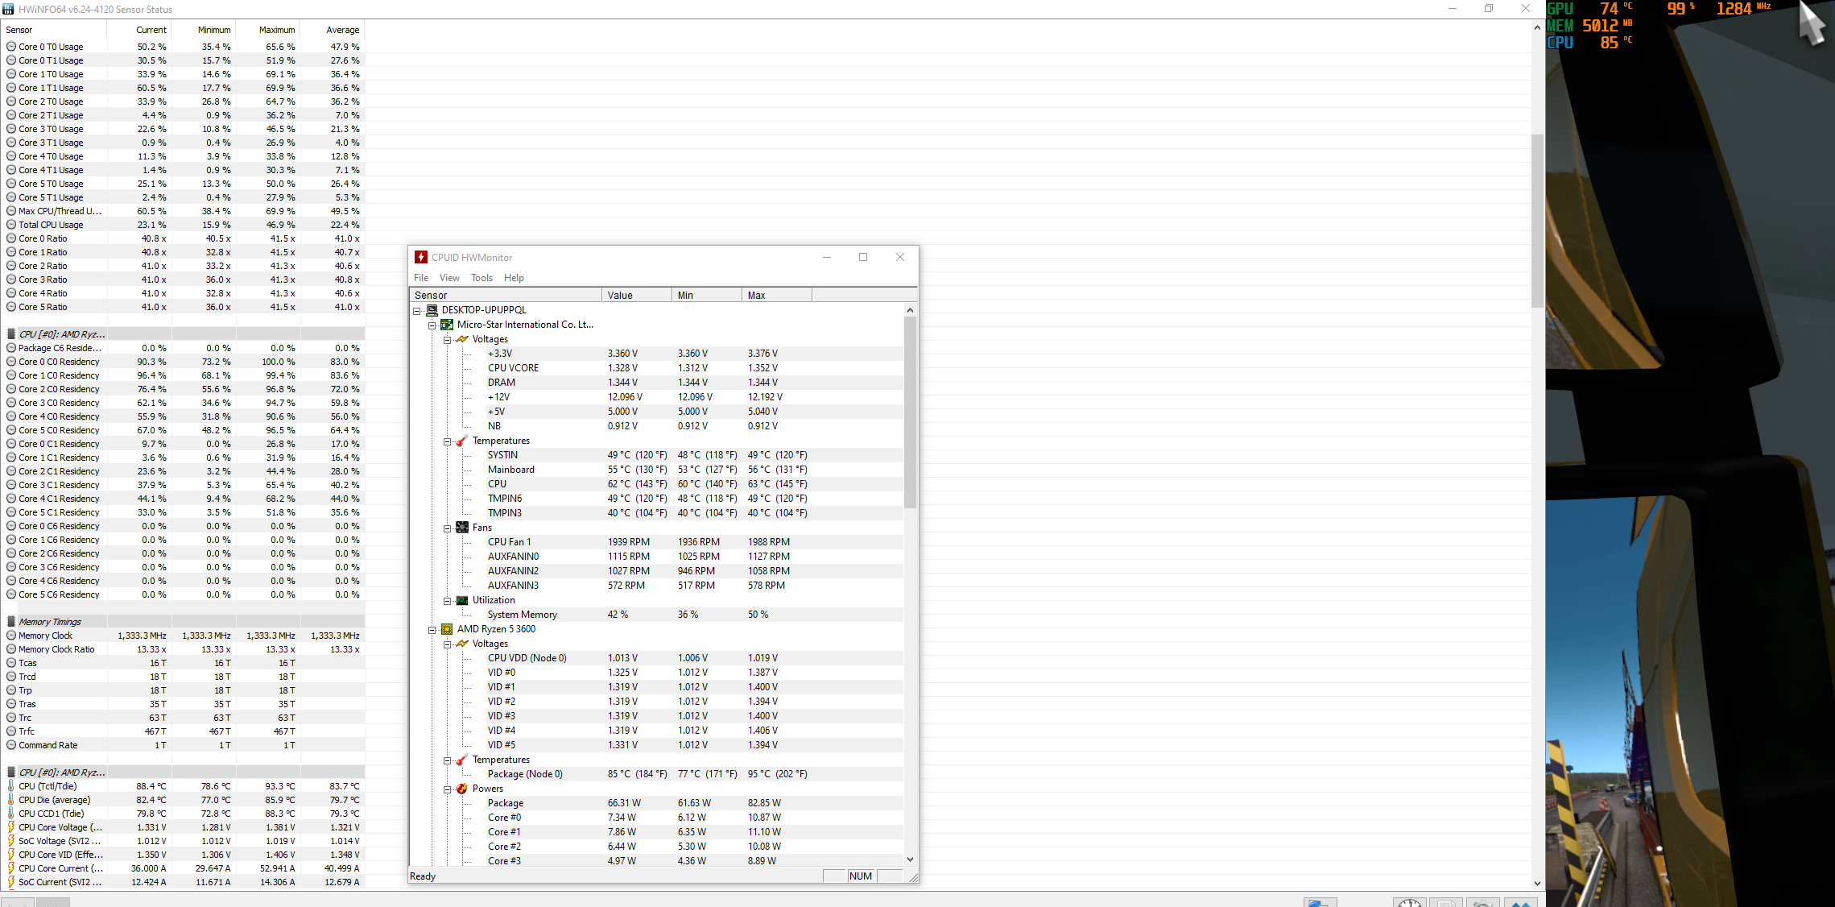This screenshot has height=907, width=1835.
Task: Open the Tools menu in HWMonitor
Action: click(x=481, y=278)
